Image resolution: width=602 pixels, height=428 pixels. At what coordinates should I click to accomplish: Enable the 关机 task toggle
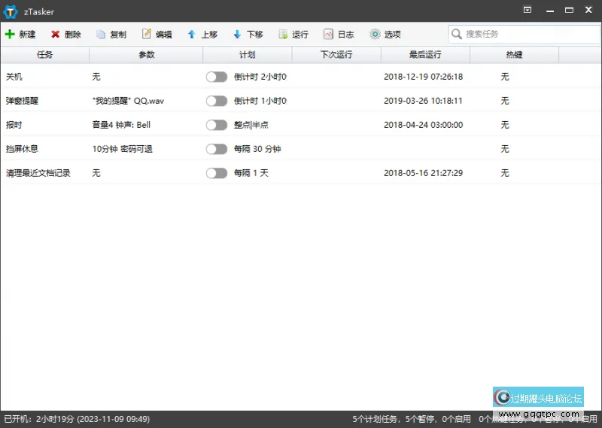pos(217,77)
